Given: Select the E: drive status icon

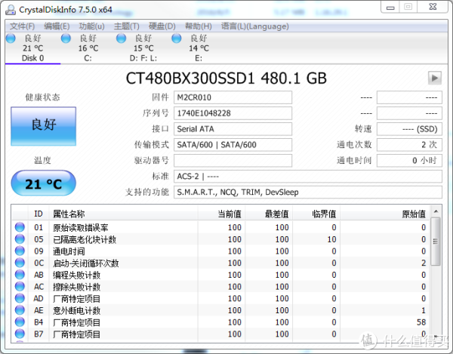Looking at the screenshot, I should click(177, 38).
